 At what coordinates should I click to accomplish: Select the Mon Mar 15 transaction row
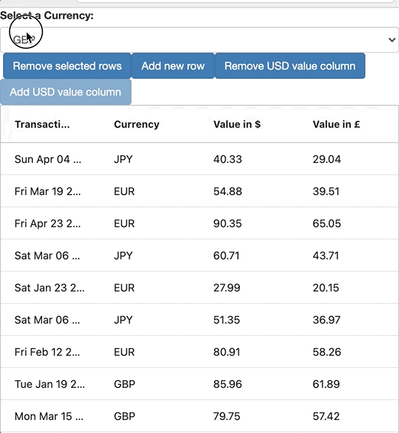[x=199, y=416]
